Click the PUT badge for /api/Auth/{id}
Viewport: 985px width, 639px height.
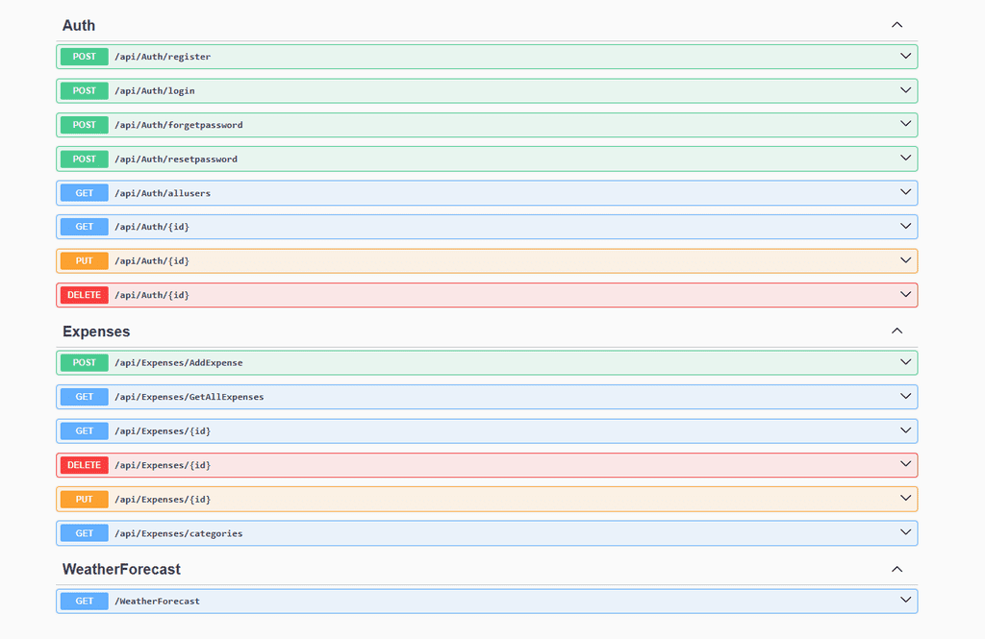pos(85,261)
